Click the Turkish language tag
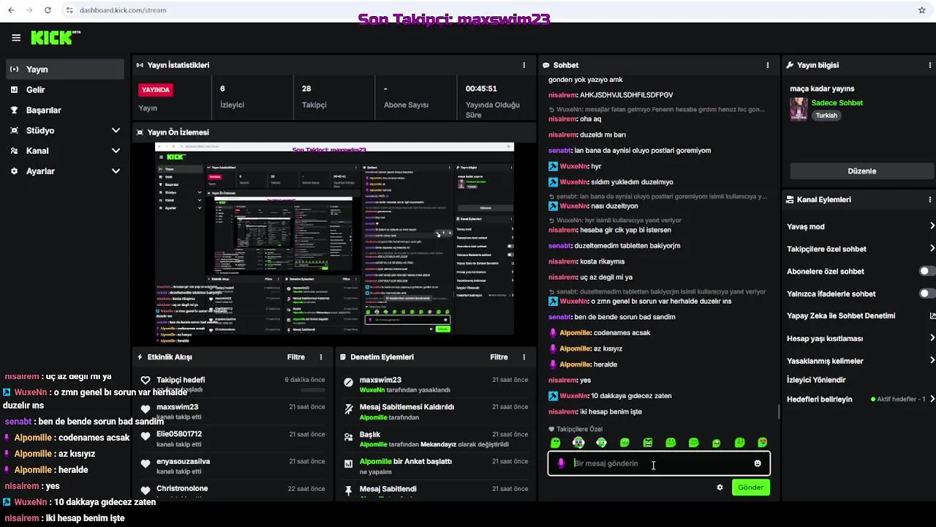Screen dimensions: 936x527 826,116
